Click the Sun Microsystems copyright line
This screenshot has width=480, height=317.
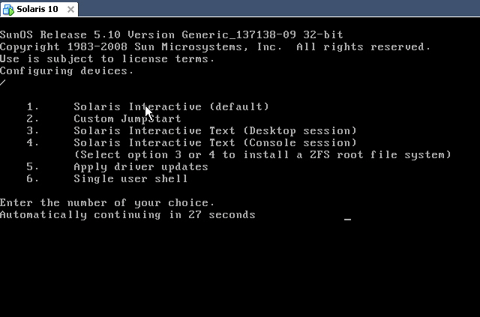coord(214,46)
